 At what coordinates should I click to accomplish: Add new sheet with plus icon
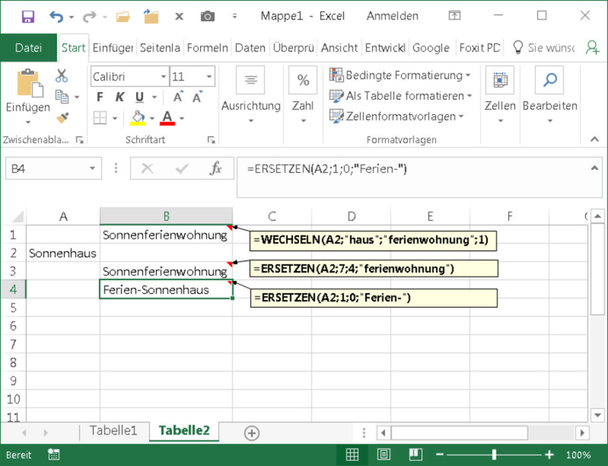click(252, 433)
